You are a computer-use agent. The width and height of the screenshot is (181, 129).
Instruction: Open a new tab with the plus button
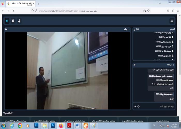coord(38,4)
